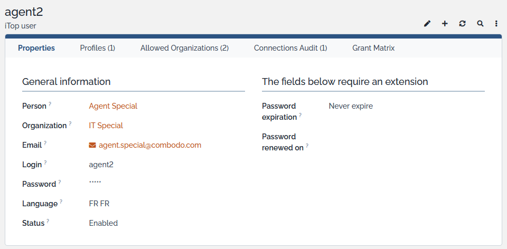This screenshot has height=249, width=507.
Task: Click the help mark next to Status
Action: 48,221
